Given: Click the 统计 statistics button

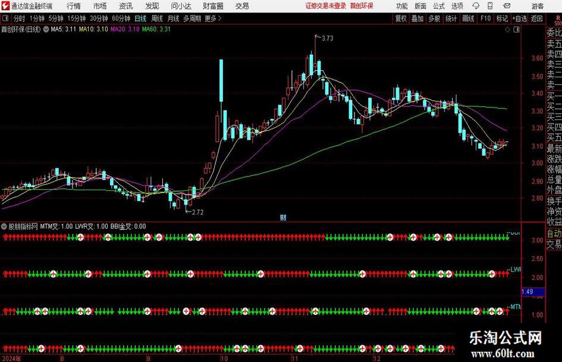Looking at the screenshot, I should pos(451,18).
